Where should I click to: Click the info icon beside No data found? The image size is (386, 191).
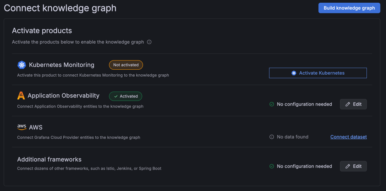pos(272,137)
